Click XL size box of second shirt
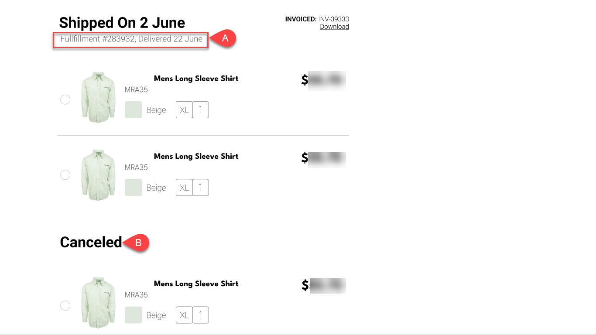This screenshot has width=596, height=335. click(184, 188)
